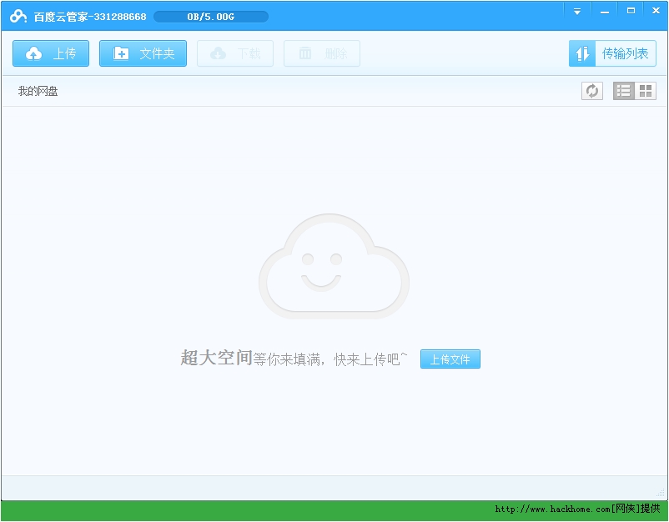
Task: Click the greyed-out 删除 delete button
Action: click(x=321, y=53)
